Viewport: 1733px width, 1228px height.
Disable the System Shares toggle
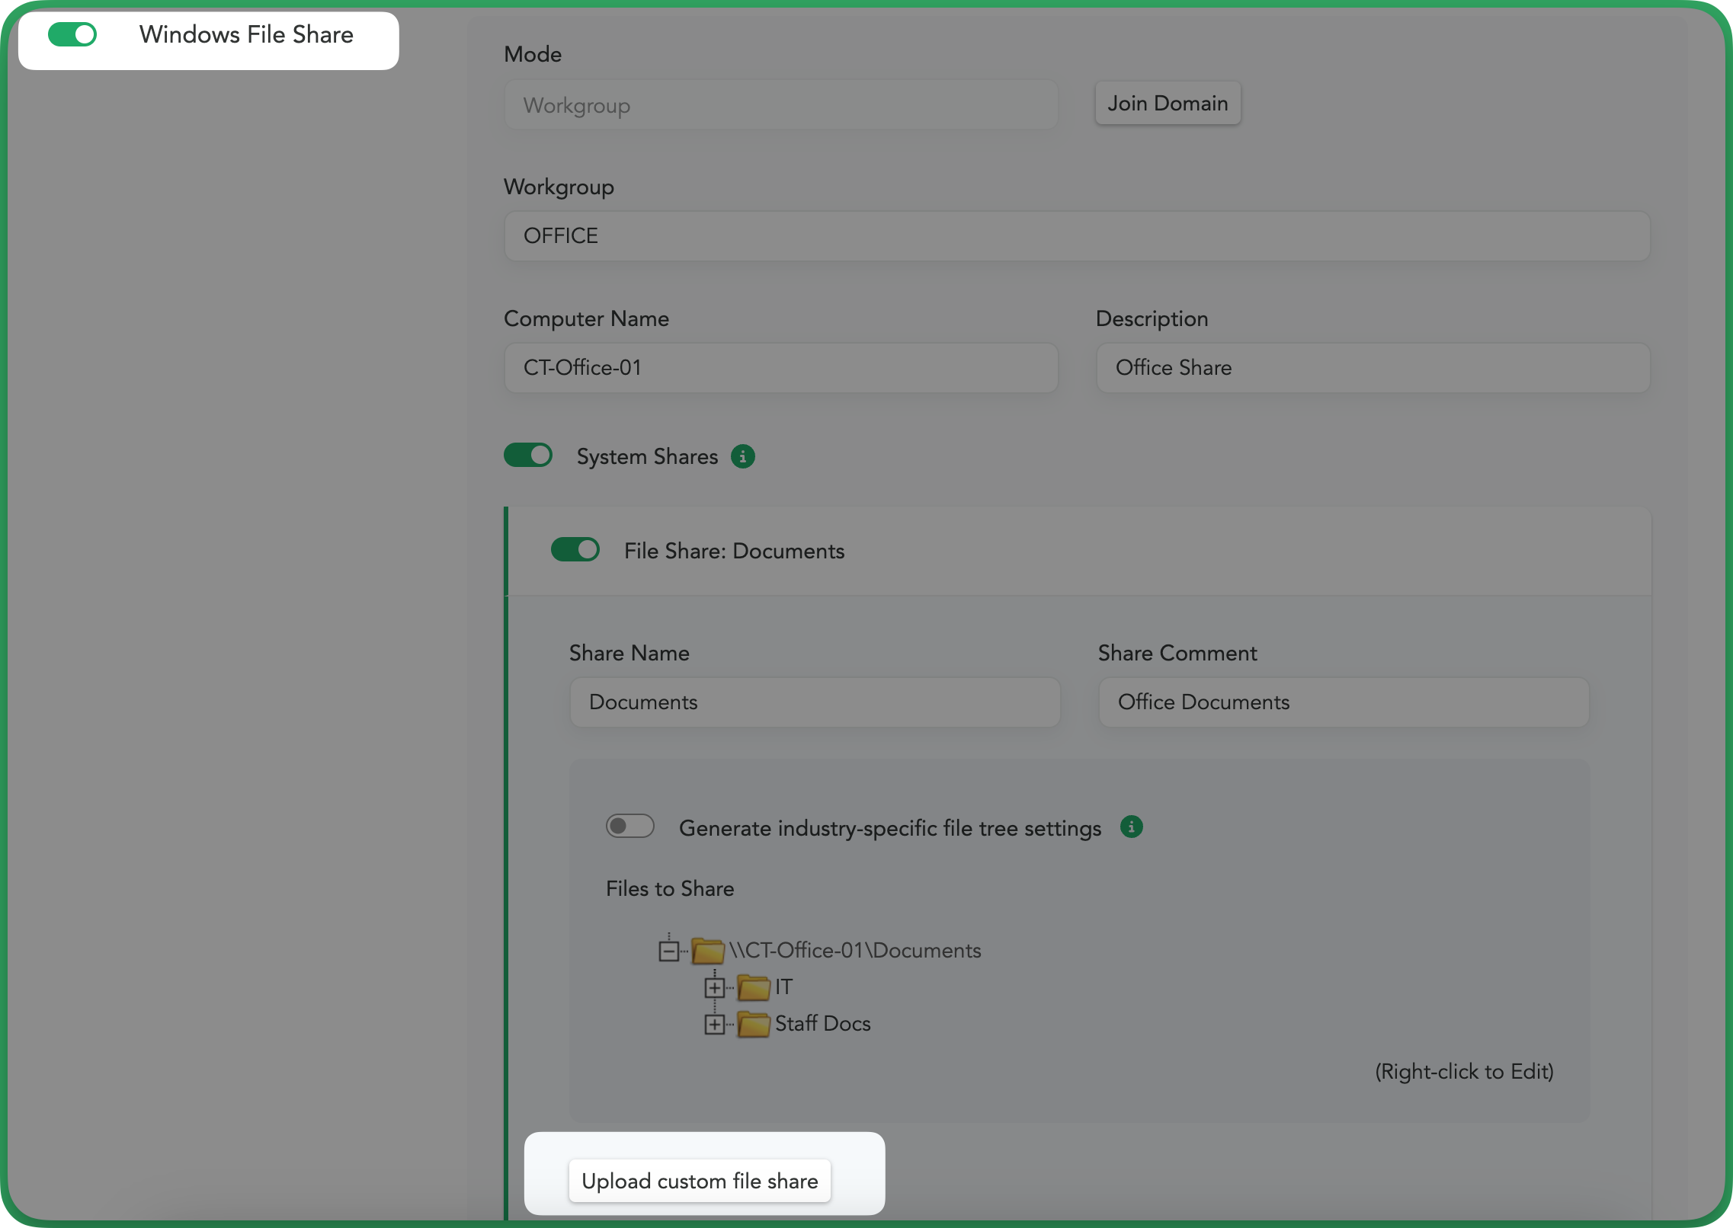[x=528, y=456]
